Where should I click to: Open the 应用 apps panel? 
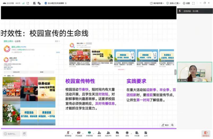[146, 133]
